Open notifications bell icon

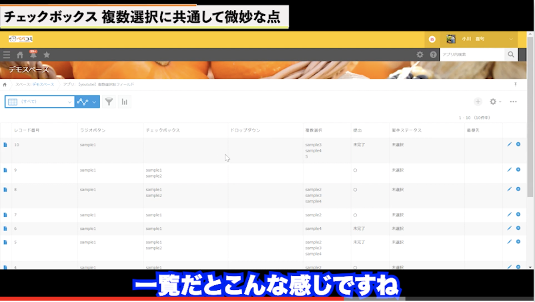click(x=33, y=55)
